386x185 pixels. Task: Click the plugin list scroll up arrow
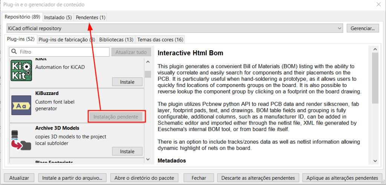click(x=148, y=62)
